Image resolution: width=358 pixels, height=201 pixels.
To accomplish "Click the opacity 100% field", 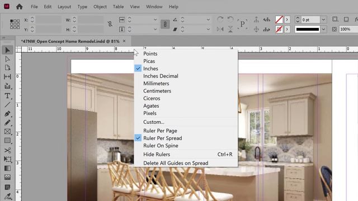I will point(348,29).
